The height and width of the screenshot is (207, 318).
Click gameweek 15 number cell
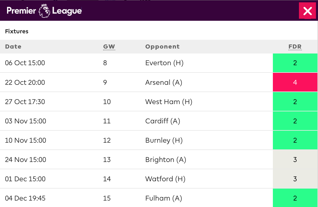[x=107, y=198]
